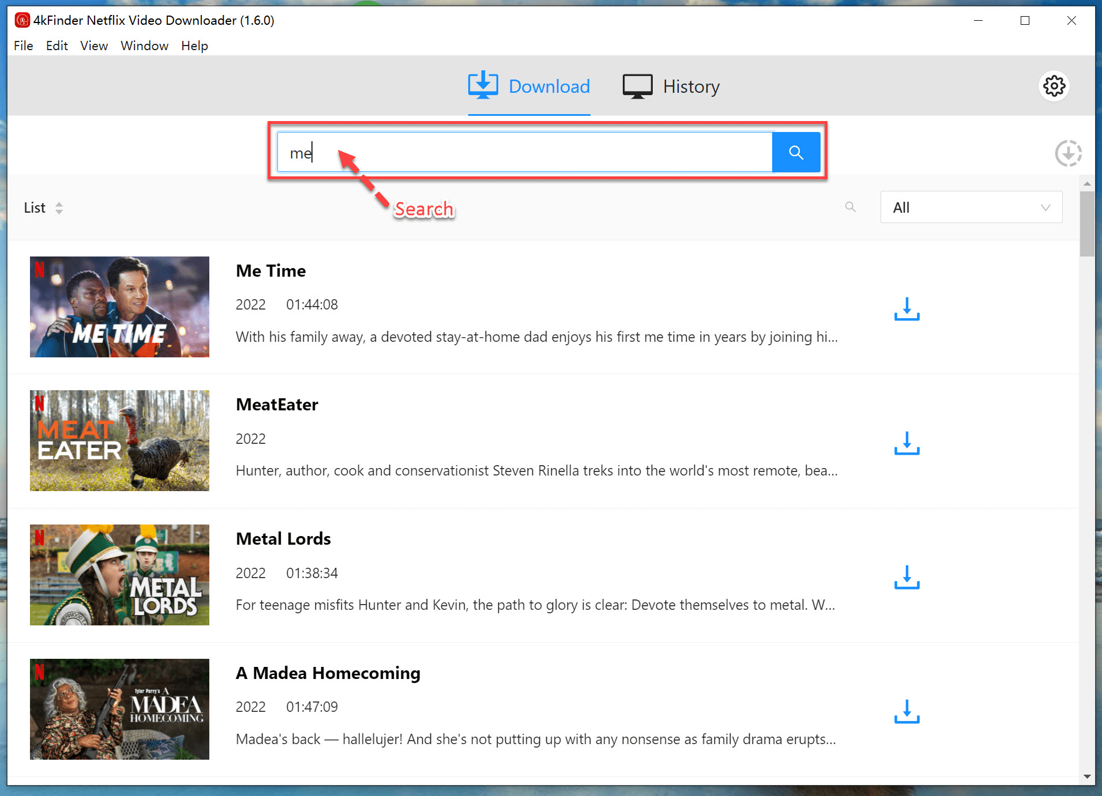Select the title 'MeatEater'
Image resolution: width=1102 pixels, height=796 pixels.
(277, 405)
